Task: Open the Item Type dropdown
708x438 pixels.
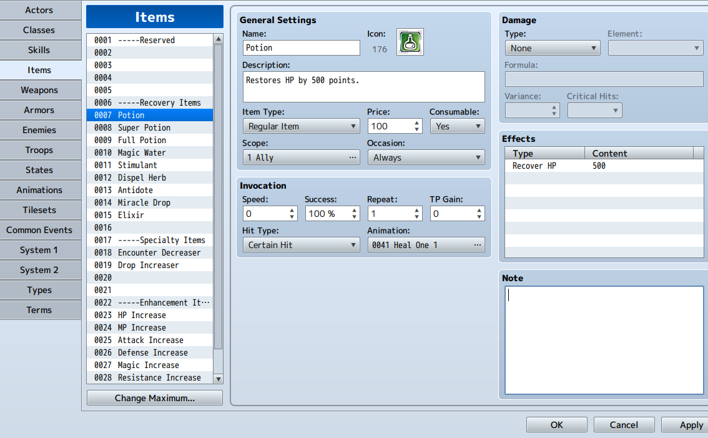Action: tap(301, 126)
